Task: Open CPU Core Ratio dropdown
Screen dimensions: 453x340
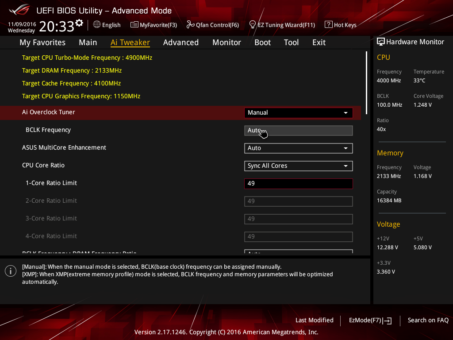Action: (299, 166)
